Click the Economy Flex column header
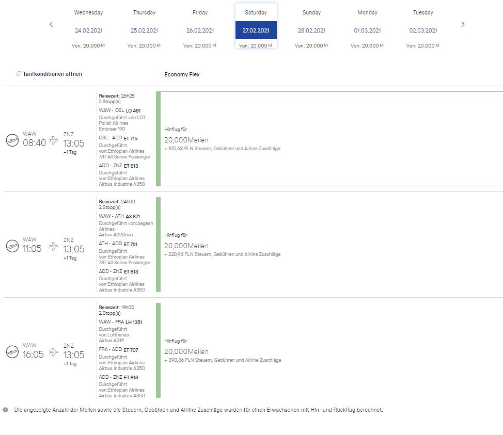This screenshot has height=435, width=503. coord(182,74)
